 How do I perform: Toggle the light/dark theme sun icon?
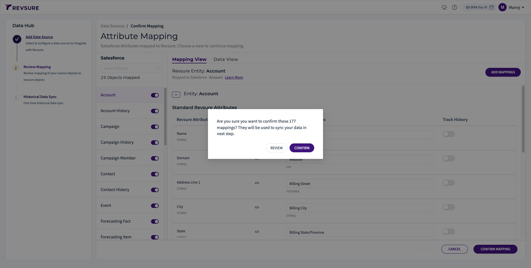click(x=444, y=7)
